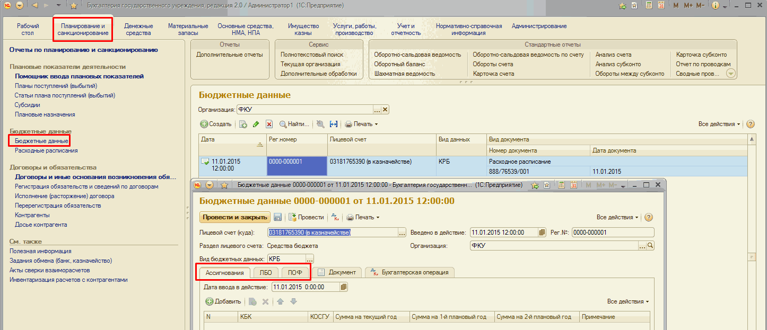This screenshot has height=330, width=767.
Task: Open Печать dropdown in list toolbar
Action: tap(361, 124)
